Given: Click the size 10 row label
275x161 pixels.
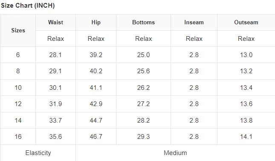Looking at the screenshot, I should 18,88.
